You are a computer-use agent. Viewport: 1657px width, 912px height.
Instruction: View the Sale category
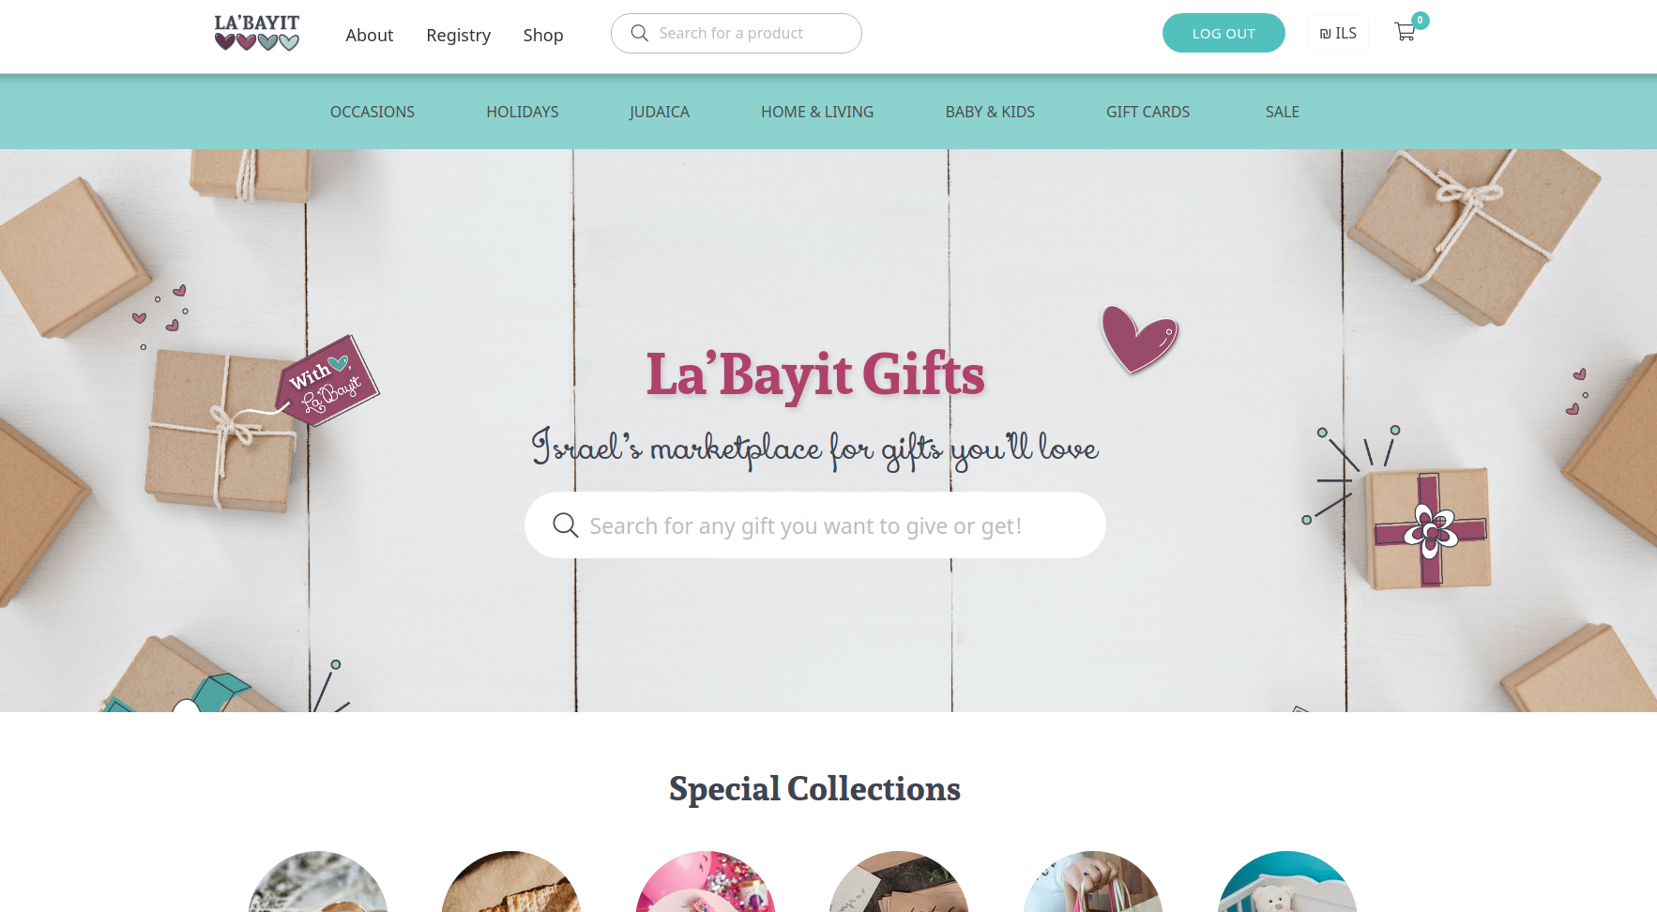pyautogui.click(x=1282, y=112)
